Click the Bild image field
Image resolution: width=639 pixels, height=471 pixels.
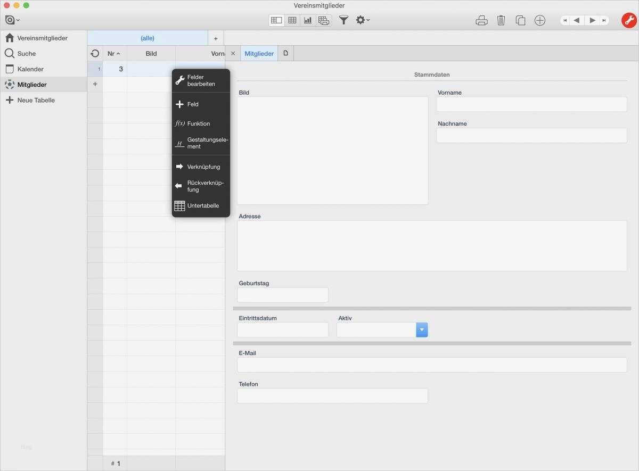click(x=332, y=151)
